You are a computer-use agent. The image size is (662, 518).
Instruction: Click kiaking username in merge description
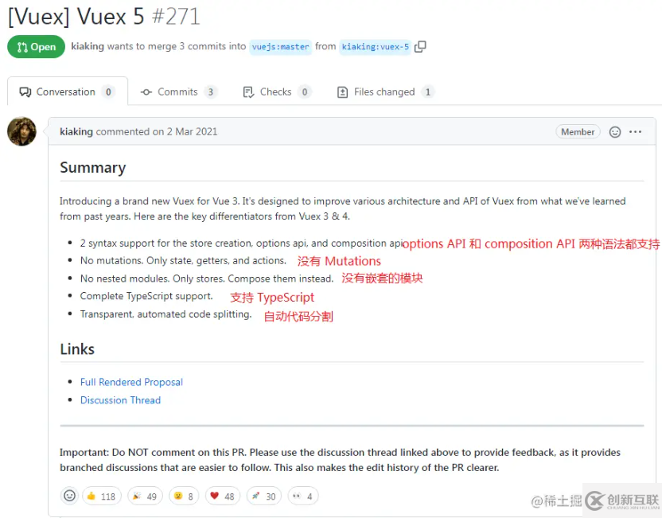88,46
